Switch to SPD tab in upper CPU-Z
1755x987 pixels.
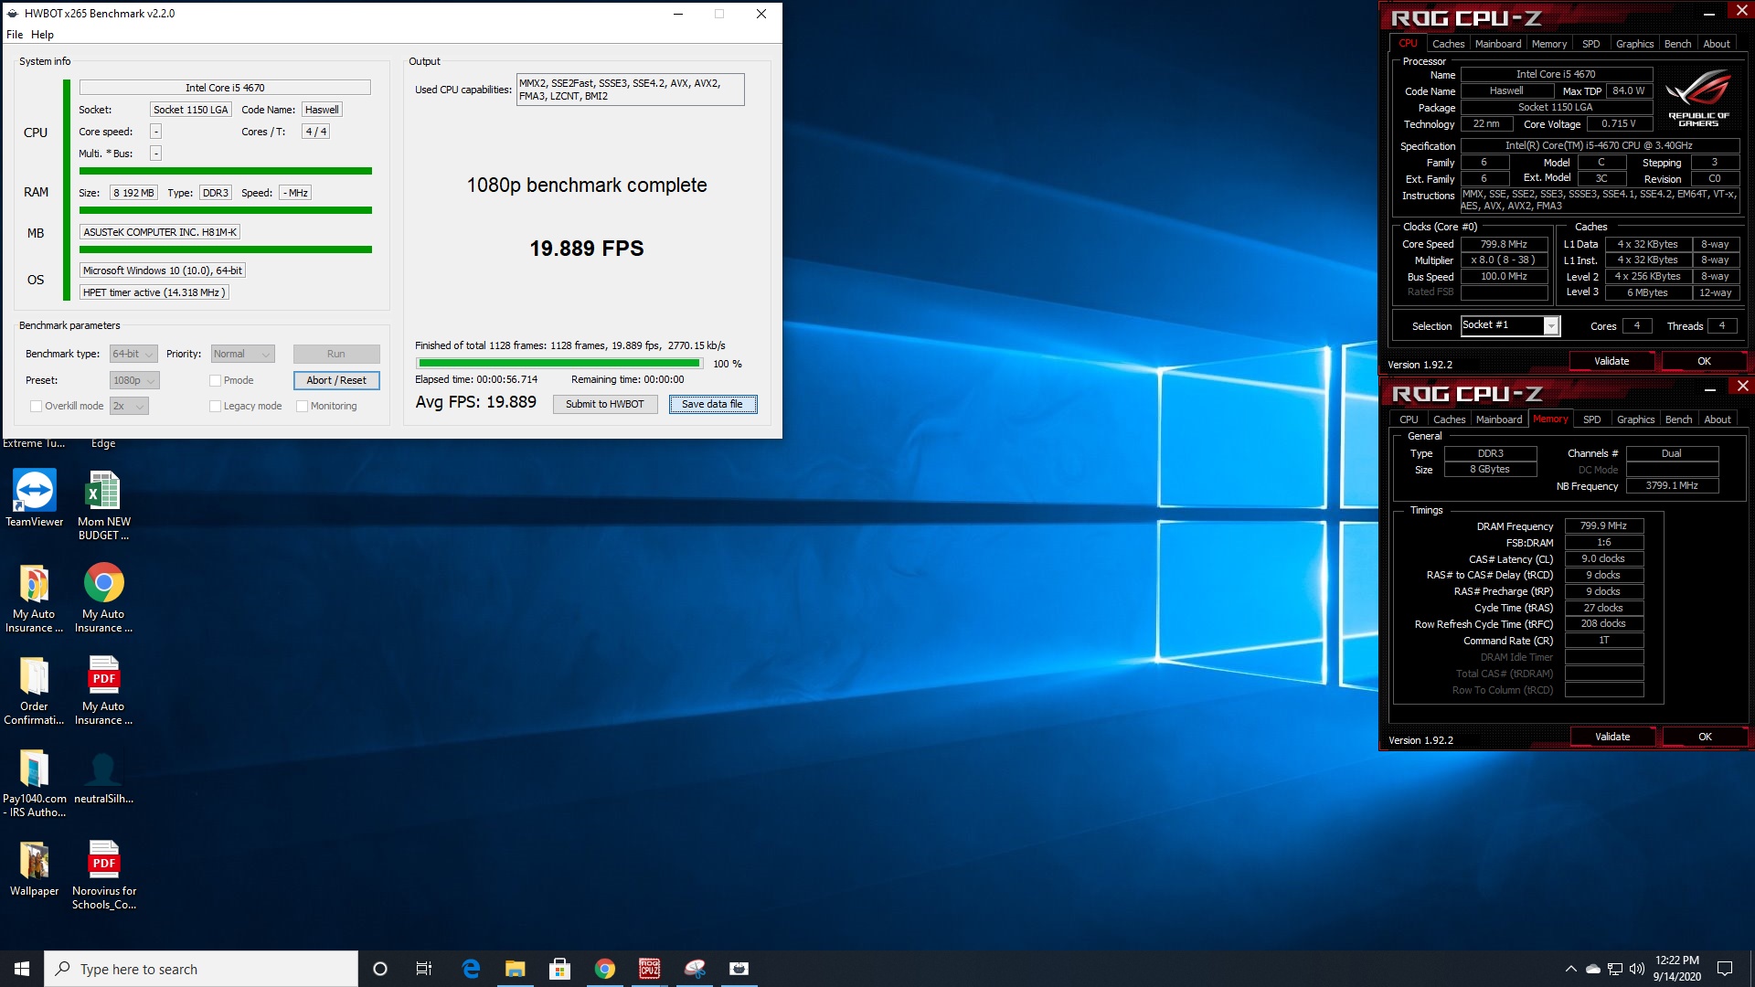1591,44
